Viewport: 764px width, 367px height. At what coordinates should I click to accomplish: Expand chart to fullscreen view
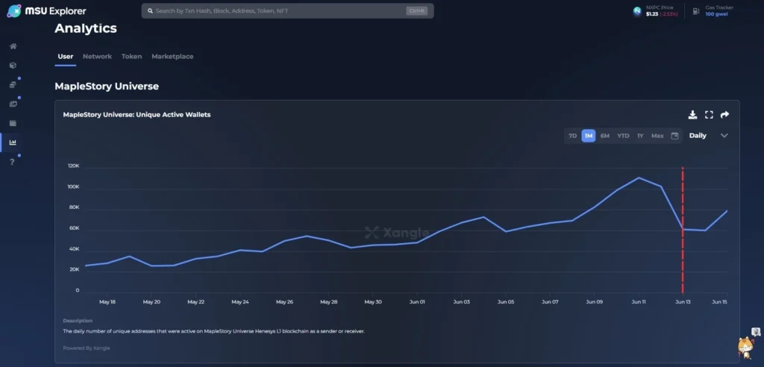point(709,115)
